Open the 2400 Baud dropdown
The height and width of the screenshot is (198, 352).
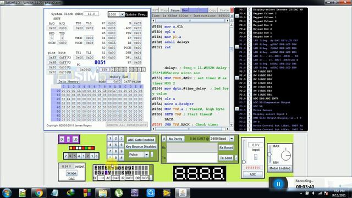click(232, 139)
